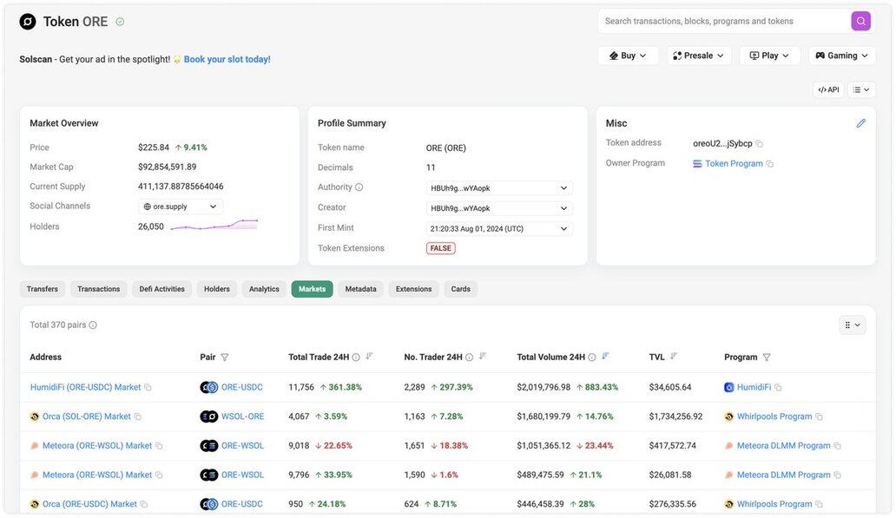The image size is (896, 518).
Task: Sort by No. Trader 24H
Action: (483, 357)
